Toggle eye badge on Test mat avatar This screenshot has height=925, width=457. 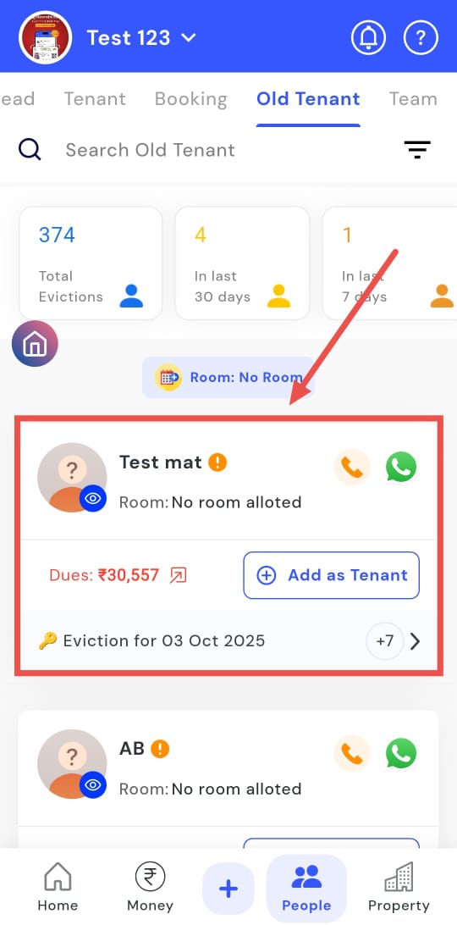tap(93, 498)
